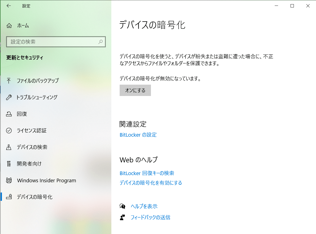Minimize the settings window
The height and width of the screenshot is (234, 316).
pos(276,6)
